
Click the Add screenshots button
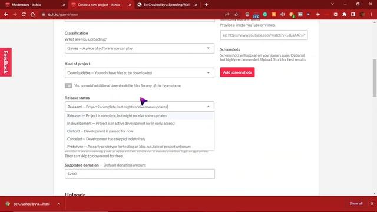237,72
